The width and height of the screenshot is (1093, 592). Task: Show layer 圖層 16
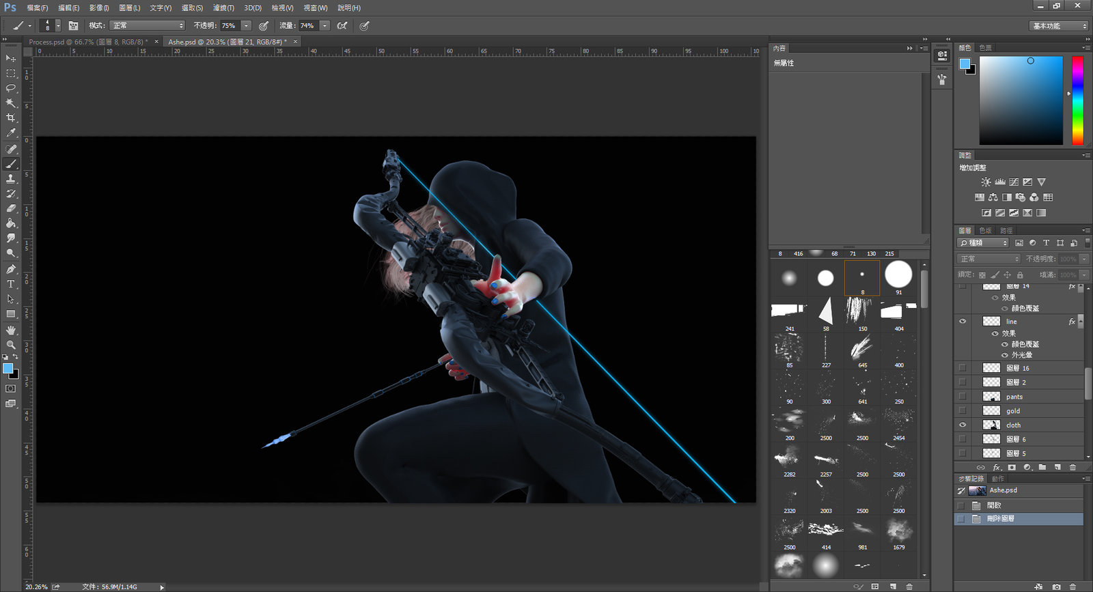click(963, 367)
